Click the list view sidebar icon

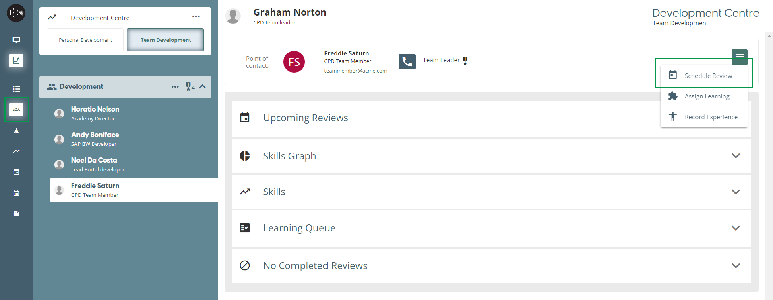click(16, 89)
